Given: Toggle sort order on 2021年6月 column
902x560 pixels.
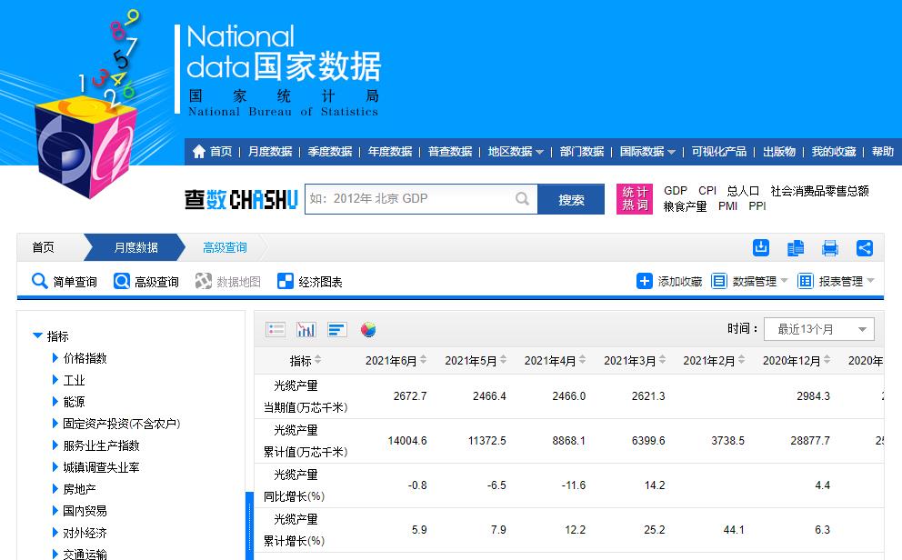Looking at the screenshot, I should point(424,360).
